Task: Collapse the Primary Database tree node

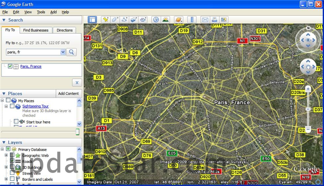Action: click(2, 149)
